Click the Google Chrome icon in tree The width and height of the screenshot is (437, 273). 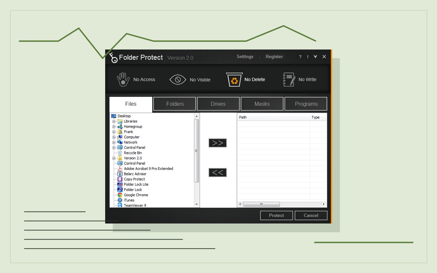(x=120, y=195)
